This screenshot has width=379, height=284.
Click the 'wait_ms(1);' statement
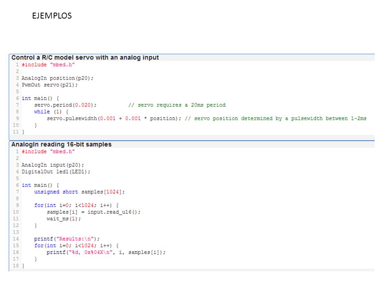click(x=64, y=219)
